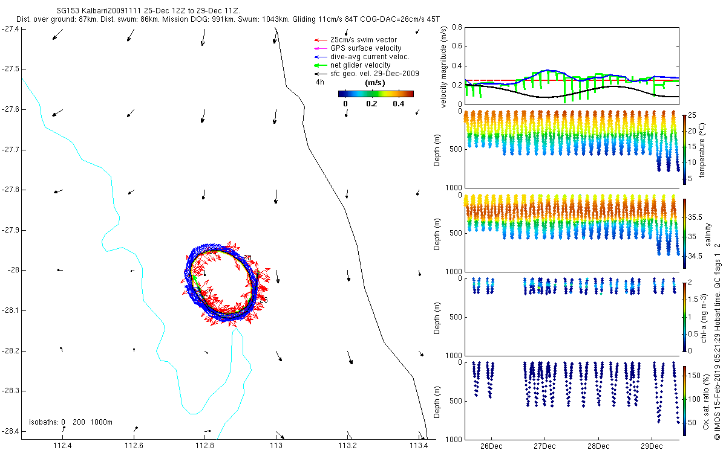The height and width of the screenshot is (453, 726).
Task: Click the 'velocity magnitude (m/s)' axis label
Action: [445, 66]
